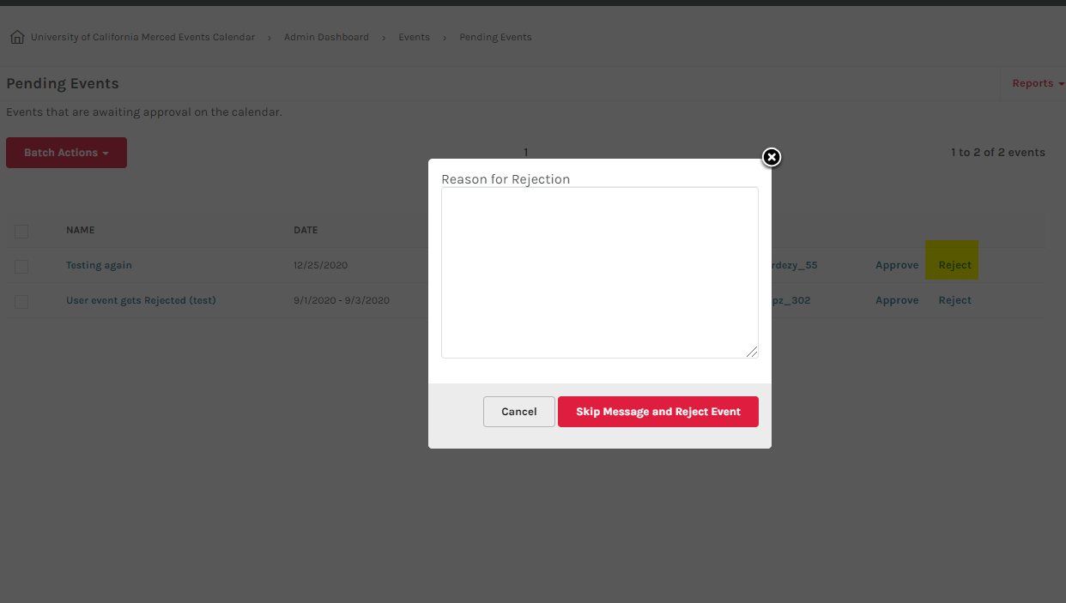Close the rejection dialog with X
This screenshot has height=603, width=1066.
click(x=772, y=157)
